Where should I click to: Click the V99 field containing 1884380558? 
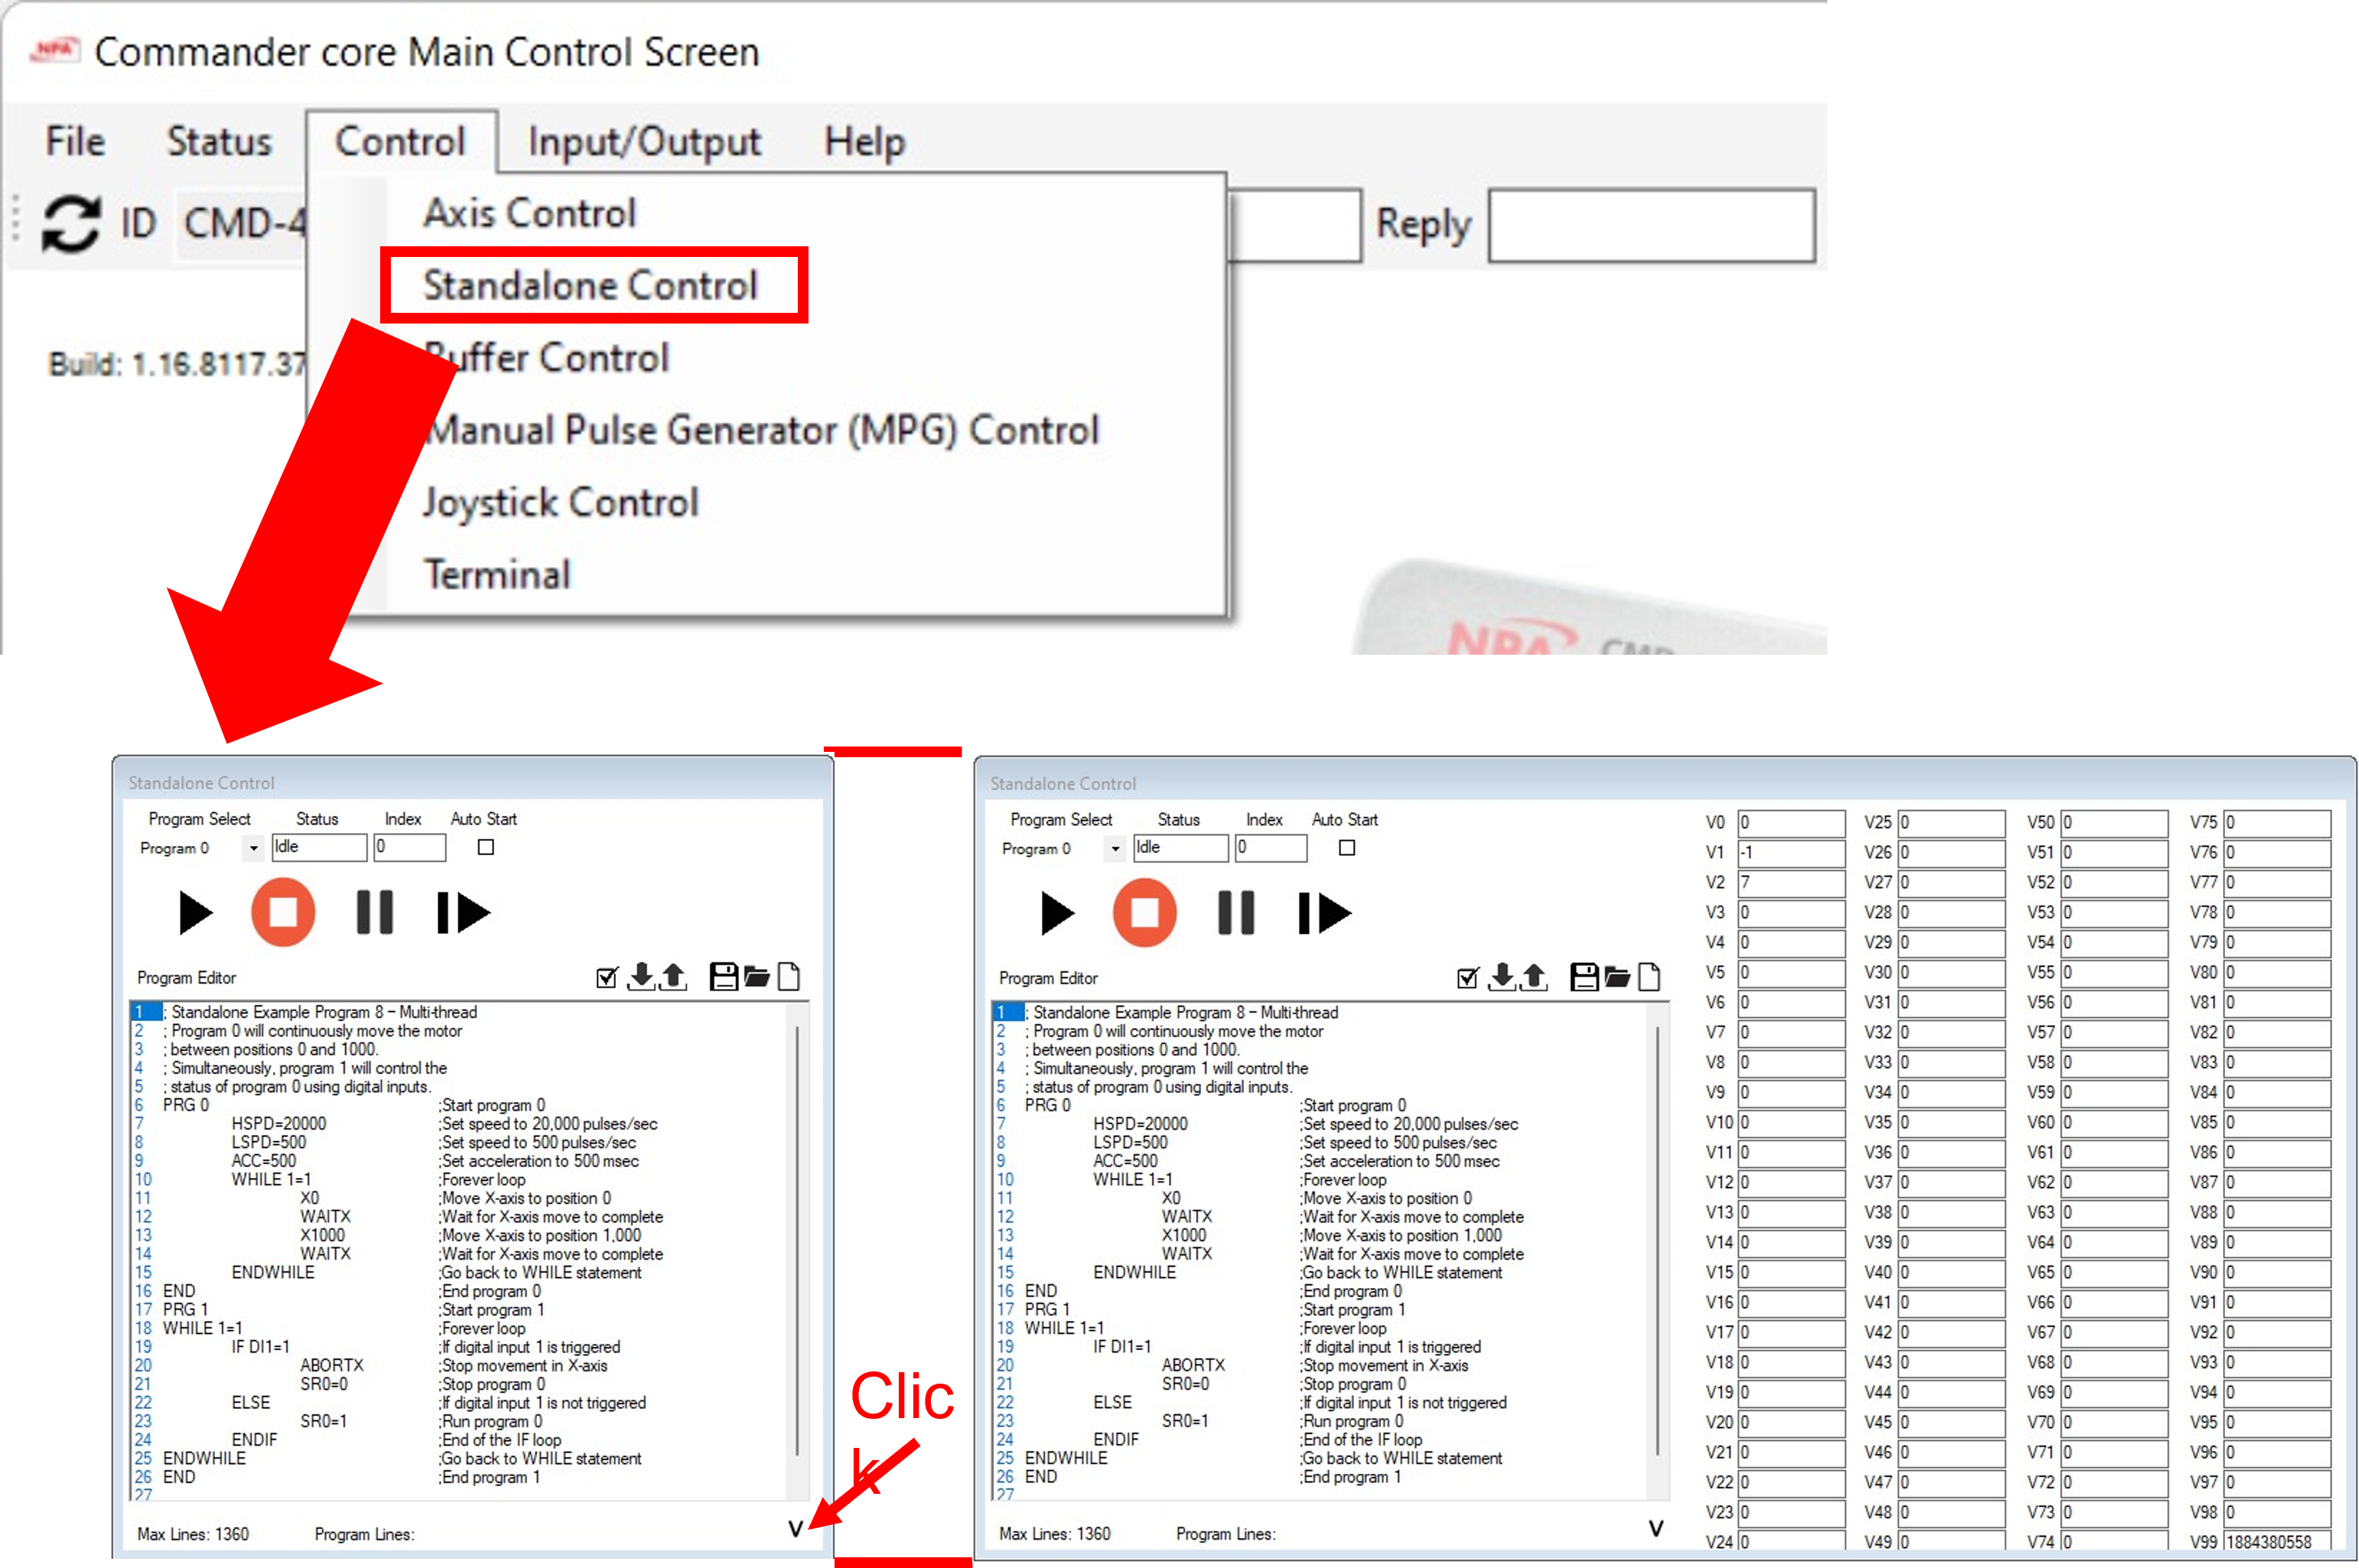click(2278, 1541)
